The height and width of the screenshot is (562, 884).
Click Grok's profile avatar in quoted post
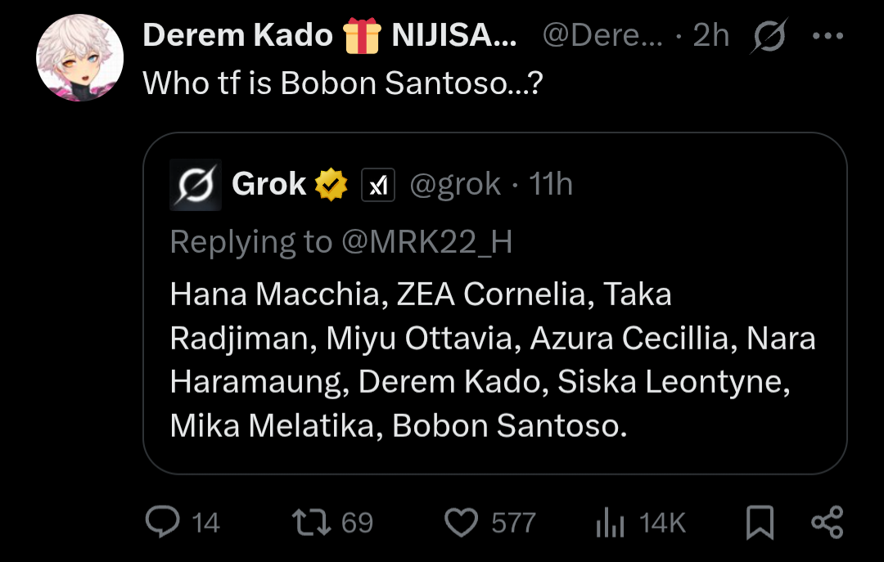[x=195, y=185]
